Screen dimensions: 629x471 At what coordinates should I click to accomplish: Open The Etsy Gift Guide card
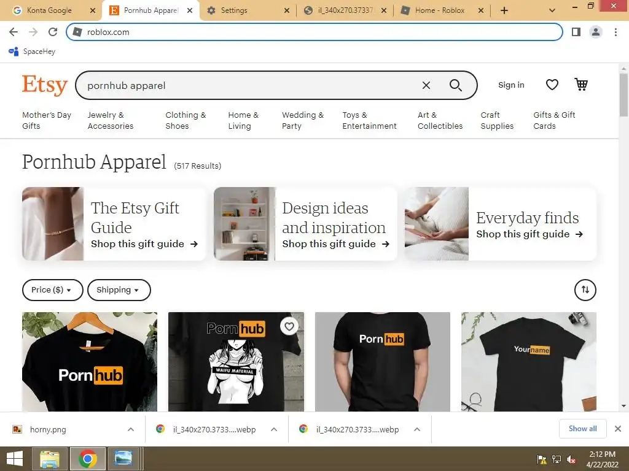click(114, 224)
